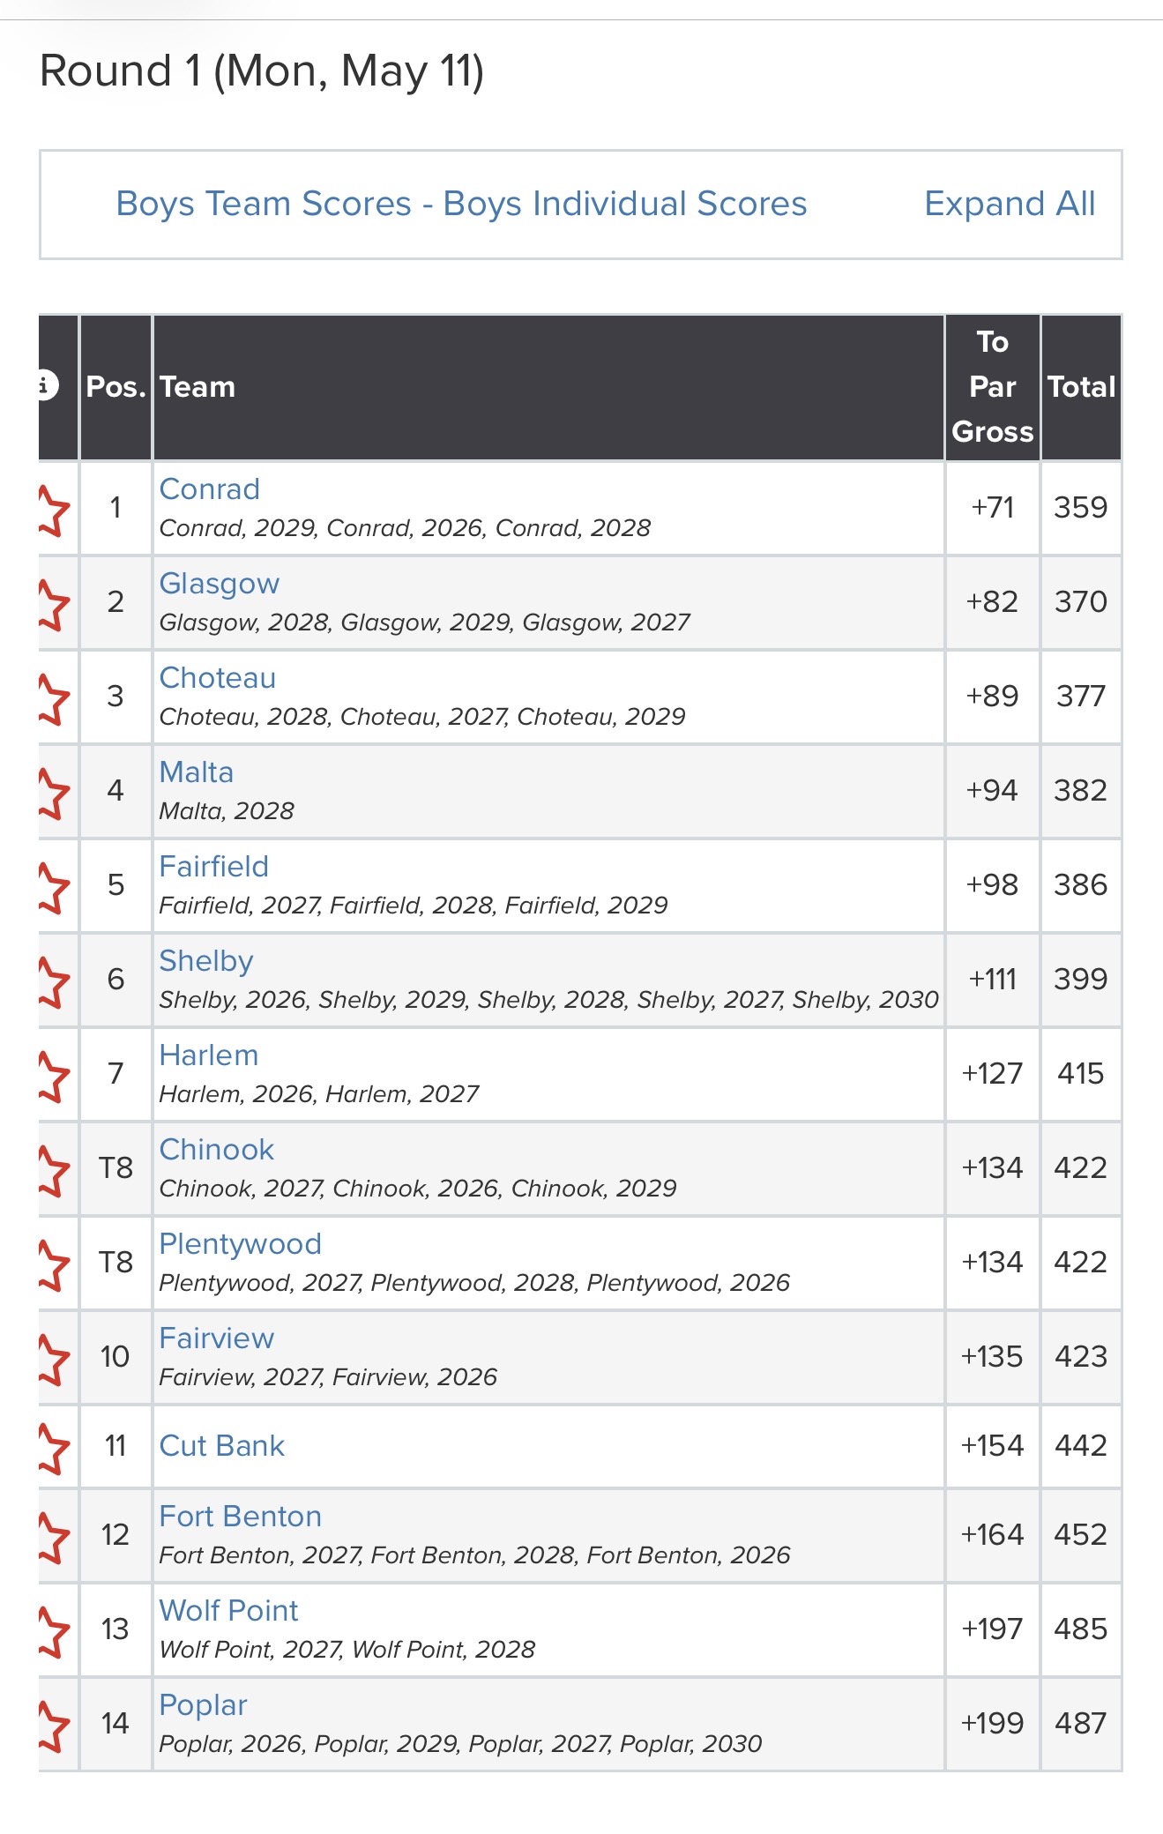Screen dimensions: 1163x1834
Task: Toggle the favorite star for Cut Bank
Action: click(x=54, y=1448)
